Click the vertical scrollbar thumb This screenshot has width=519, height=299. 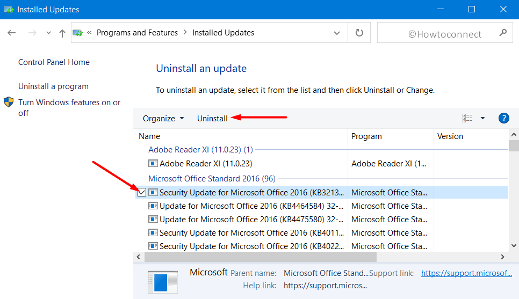click(514, 145)
